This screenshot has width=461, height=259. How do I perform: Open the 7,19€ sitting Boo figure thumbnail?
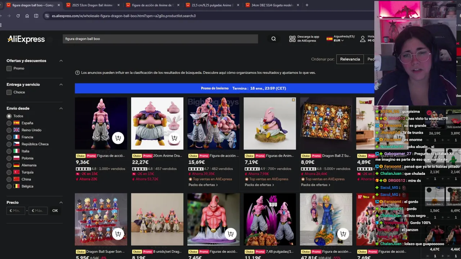(x=270, y=123)
